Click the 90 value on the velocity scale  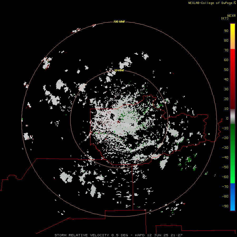226,31
